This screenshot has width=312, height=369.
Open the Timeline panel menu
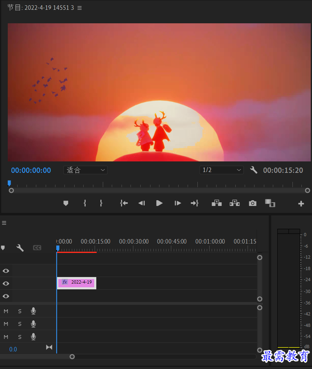[x=4, y=223]
